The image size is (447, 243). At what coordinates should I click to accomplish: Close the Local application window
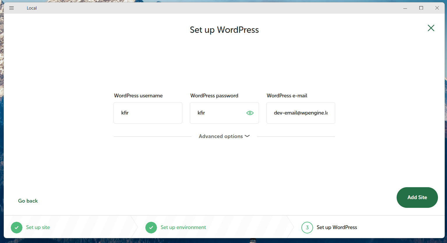pyautogui.click(x=437, y=8)
